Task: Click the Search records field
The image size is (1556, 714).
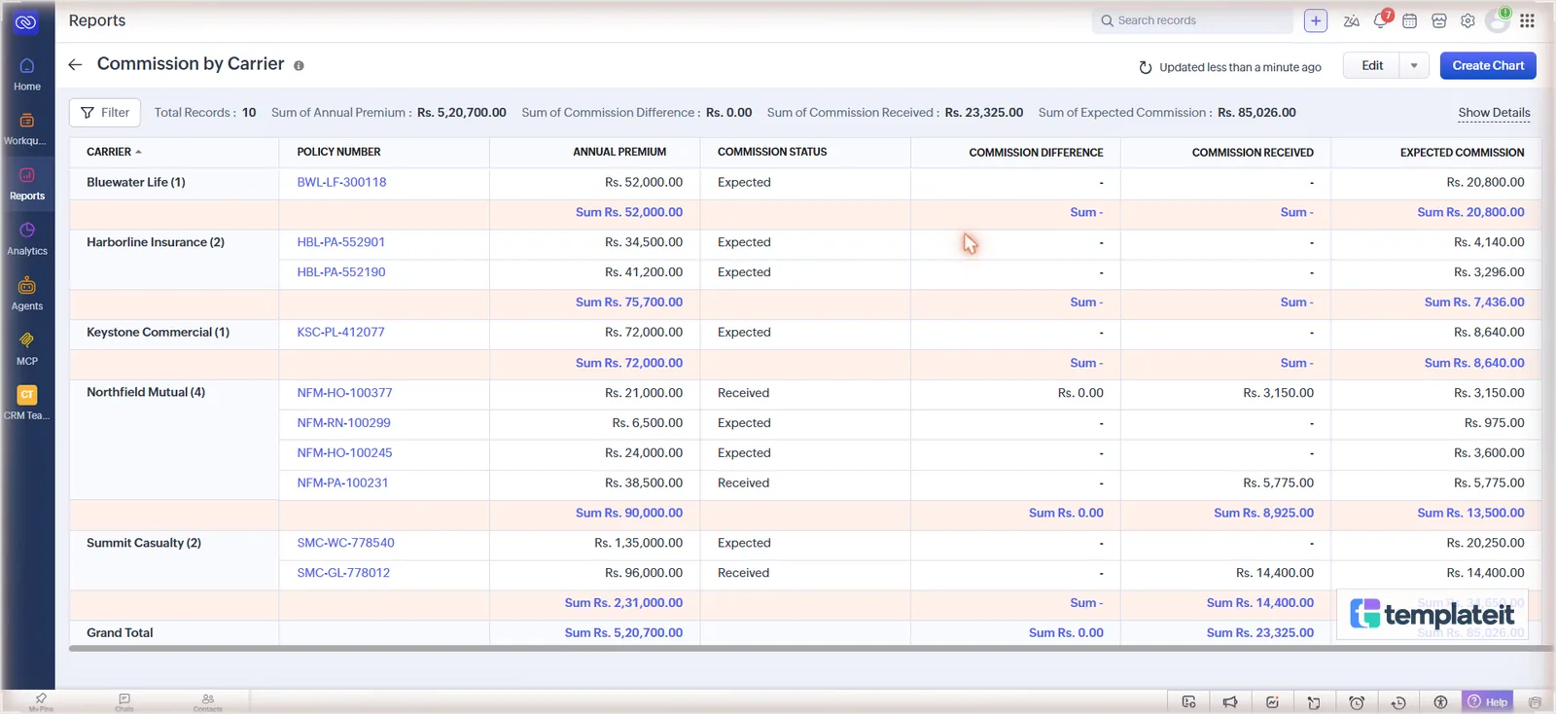Action: click(1192, 20)
